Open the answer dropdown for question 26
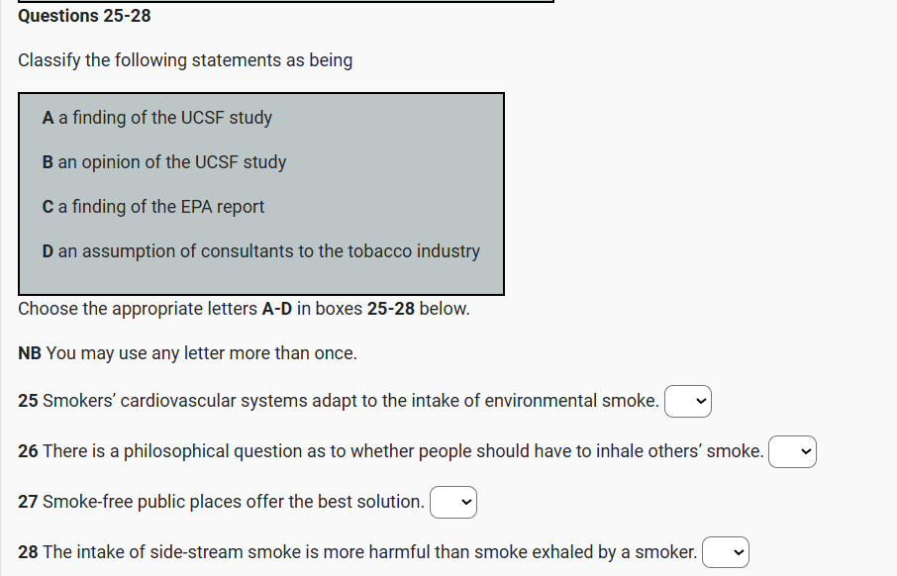The width and height of the screenshot is (897, 576). click(x=792, y=452)
